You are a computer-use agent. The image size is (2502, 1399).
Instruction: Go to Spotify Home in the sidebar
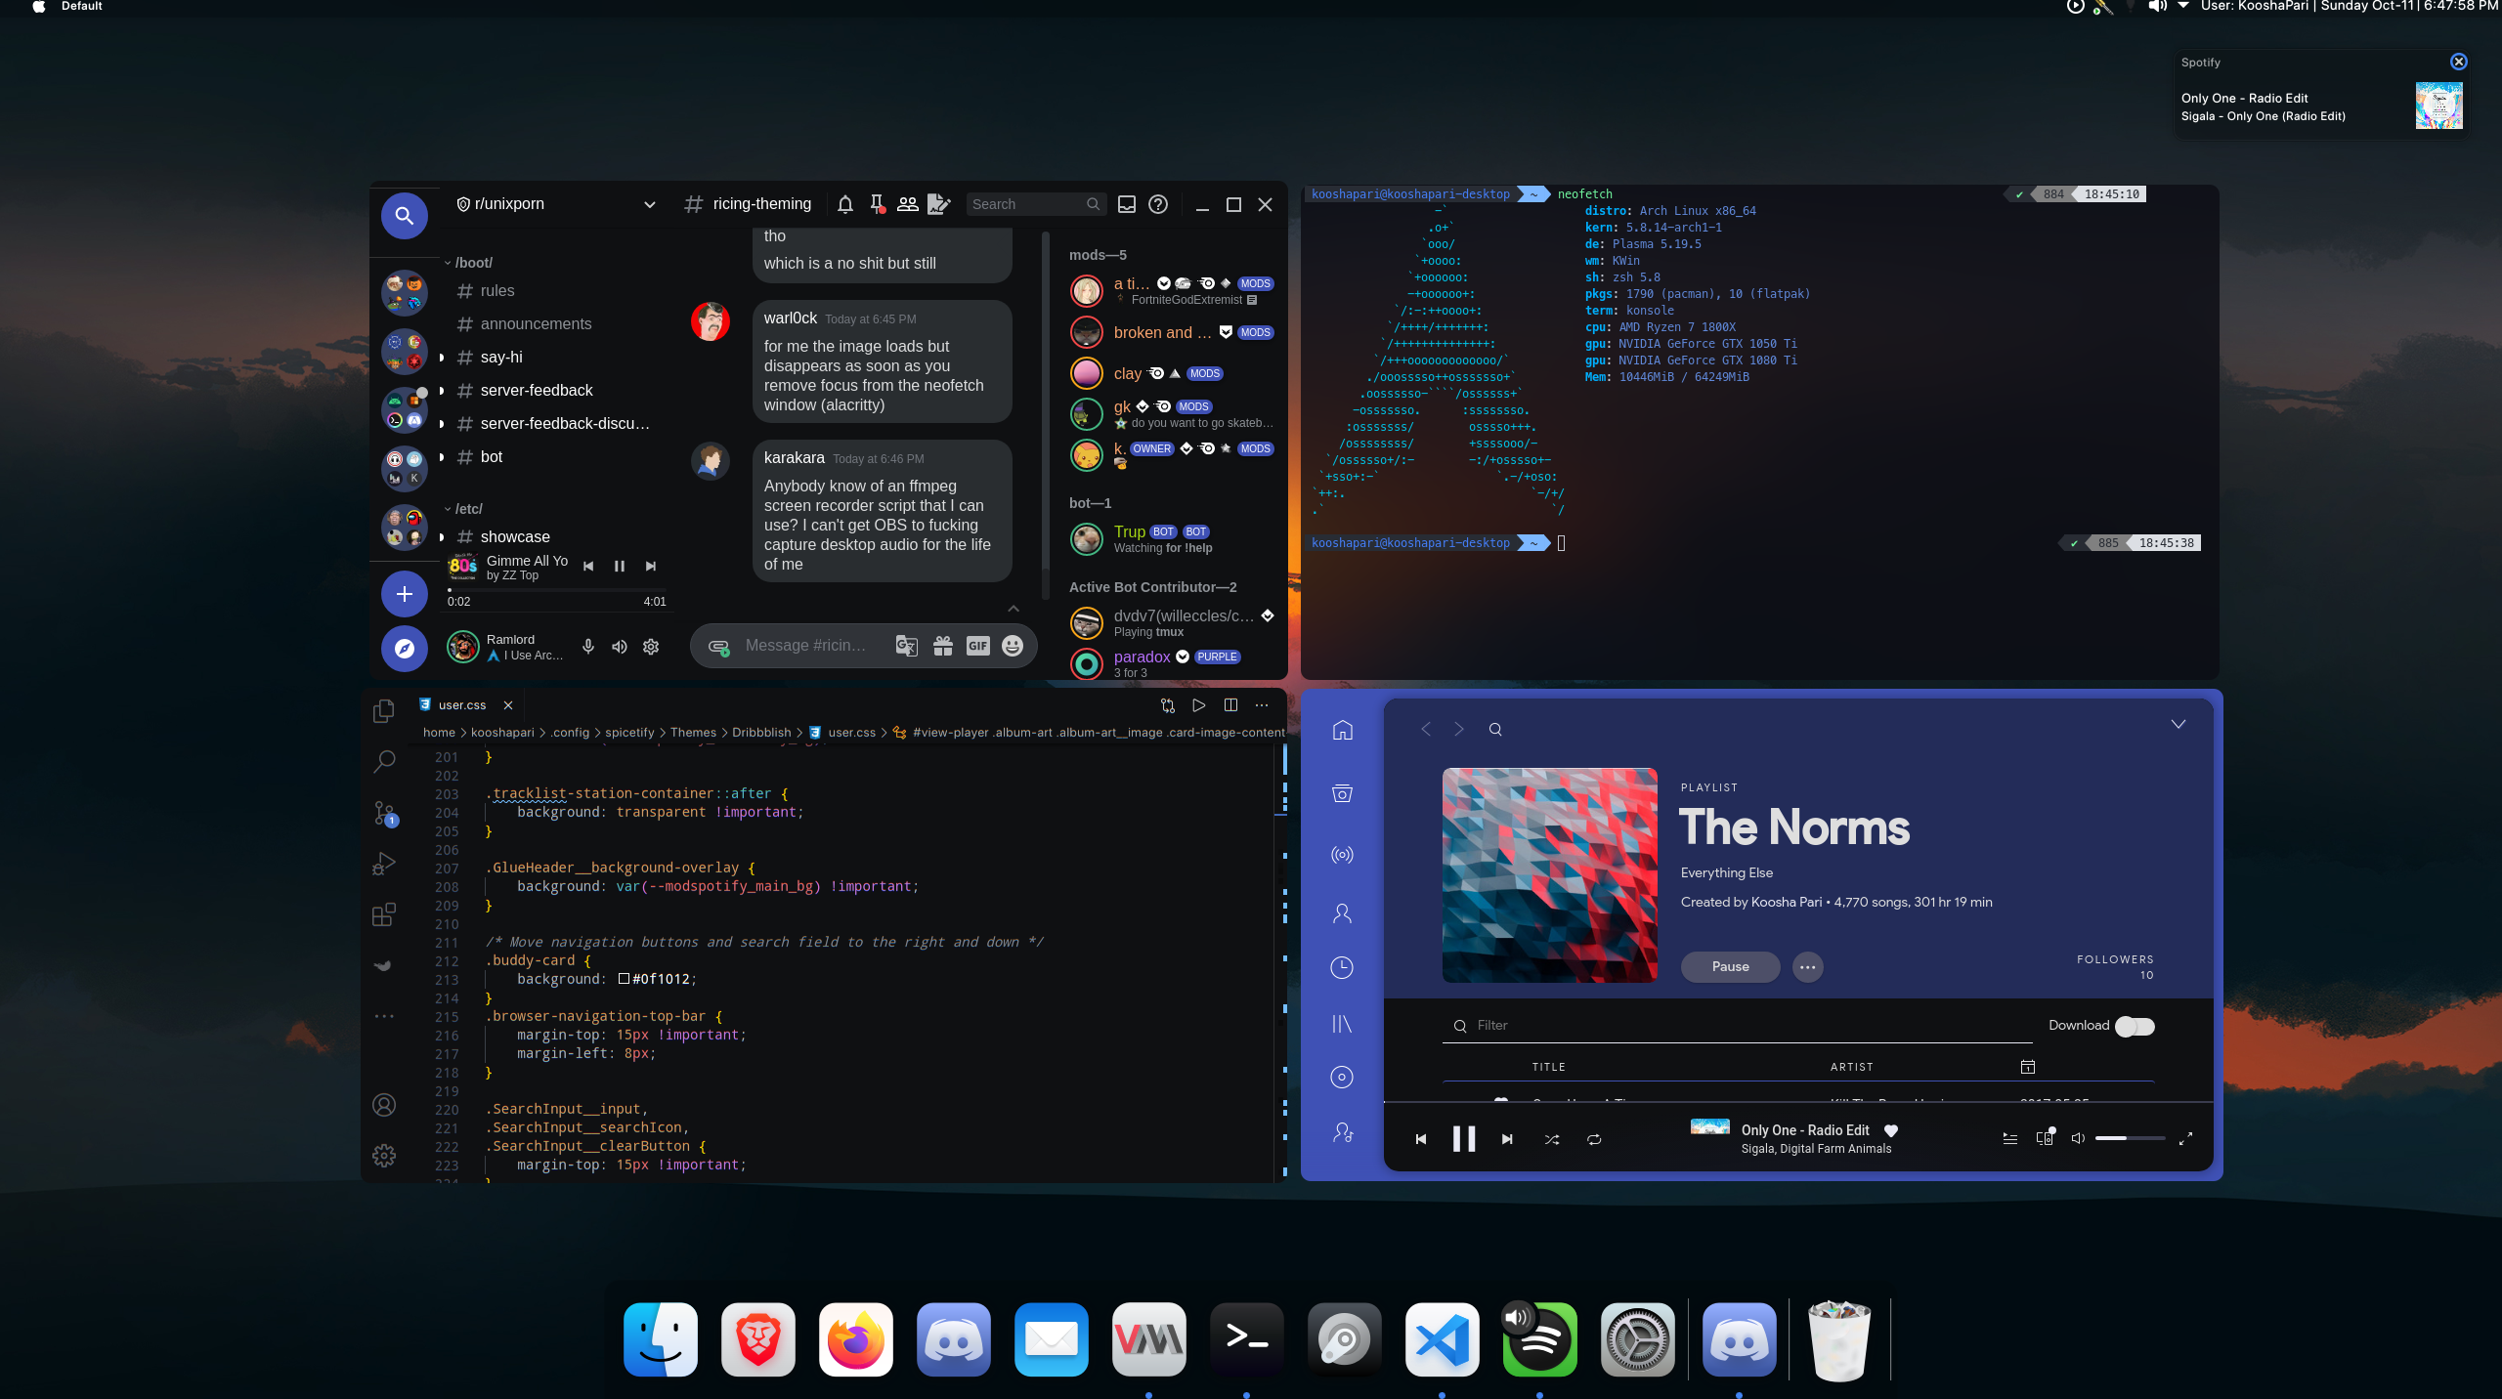click(1343, 729)
